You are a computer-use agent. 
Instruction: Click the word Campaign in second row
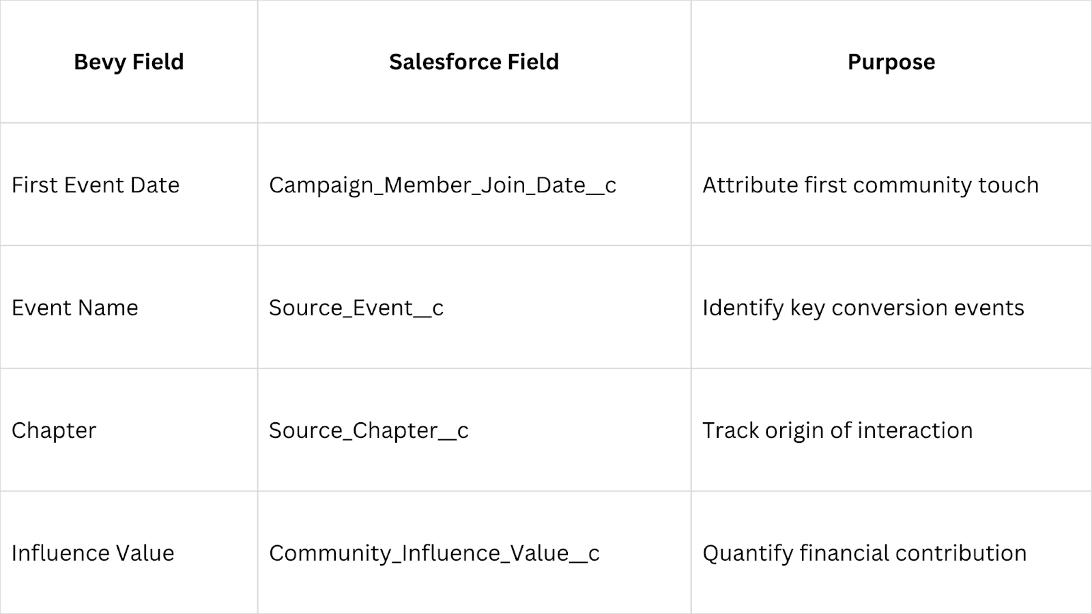pyautogui.click(x=322, y=185)
